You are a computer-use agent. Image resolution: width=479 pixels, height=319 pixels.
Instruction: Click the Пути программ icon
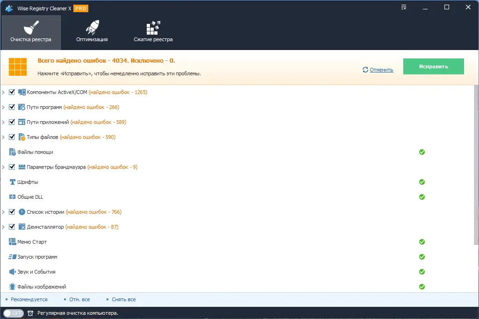(21, 107)
